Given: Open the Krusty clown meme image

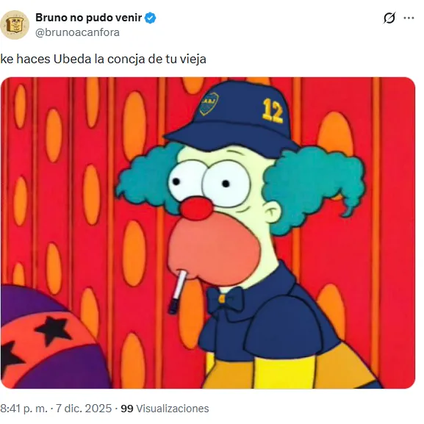Looking at the screenshot, I should tap(208, 233).
